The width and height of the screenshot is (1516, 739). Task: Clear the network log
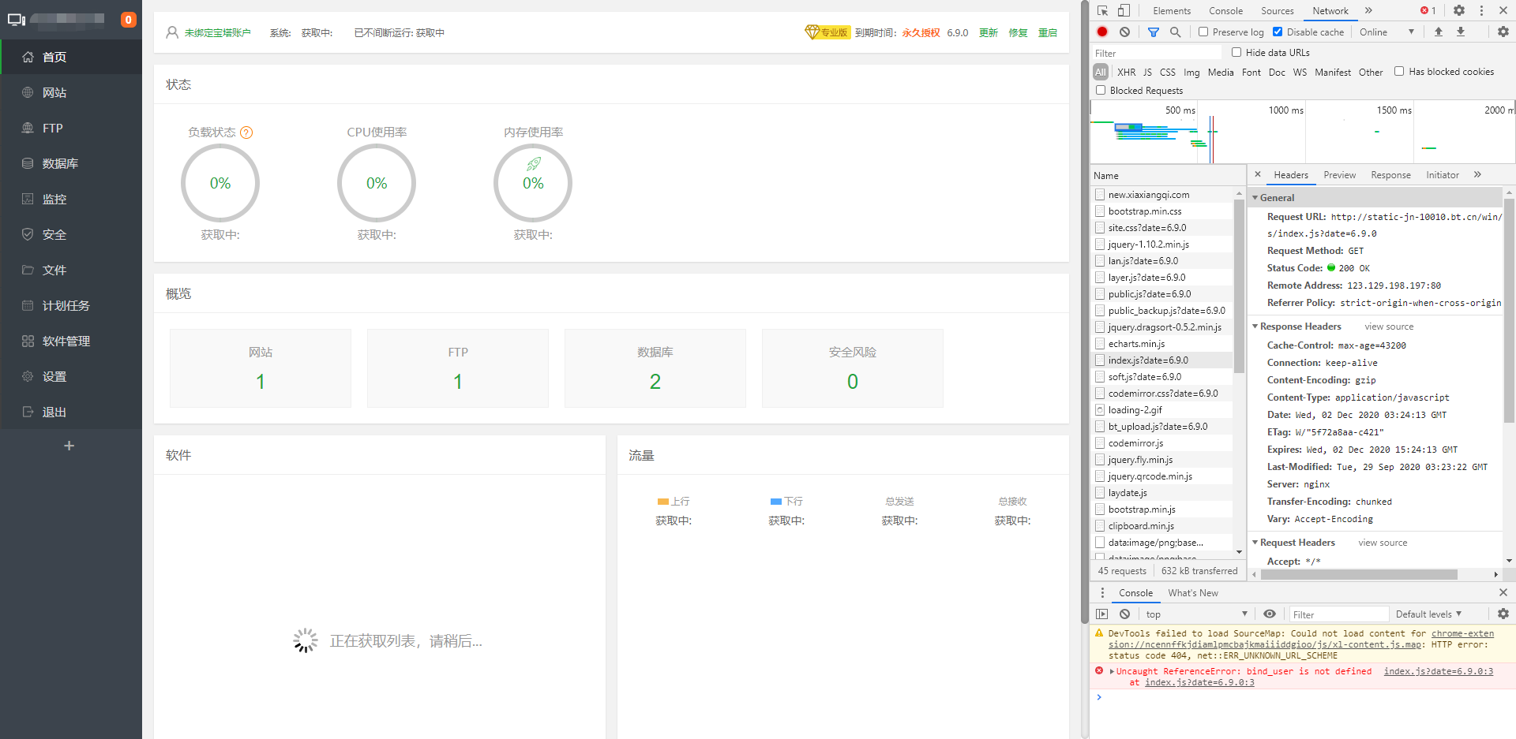coord(1124,32)
